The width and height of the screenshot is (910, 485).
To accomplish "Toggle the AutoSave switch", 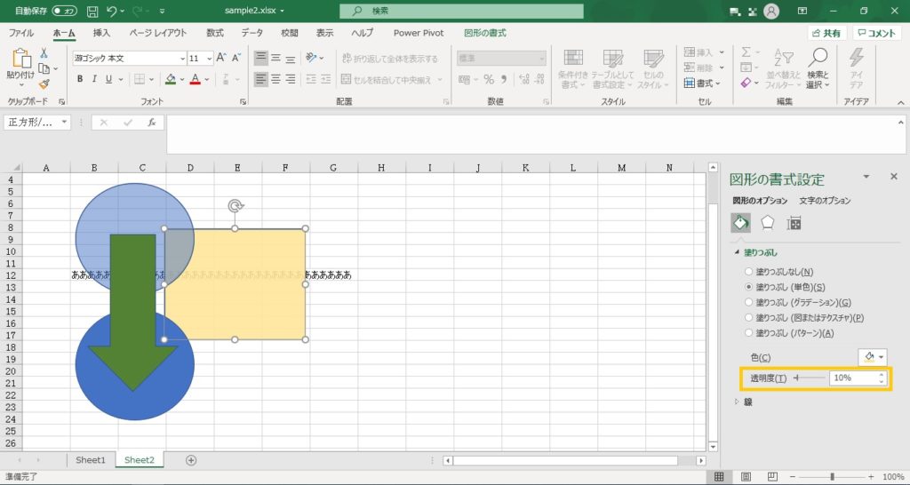I will [65, 12].
